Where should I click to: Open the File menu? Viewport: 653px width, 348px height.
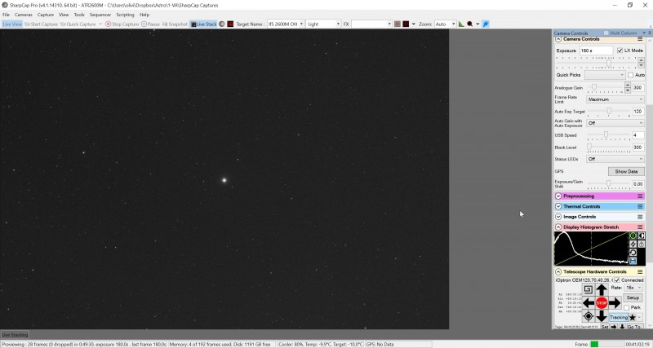tap(6, 15)
